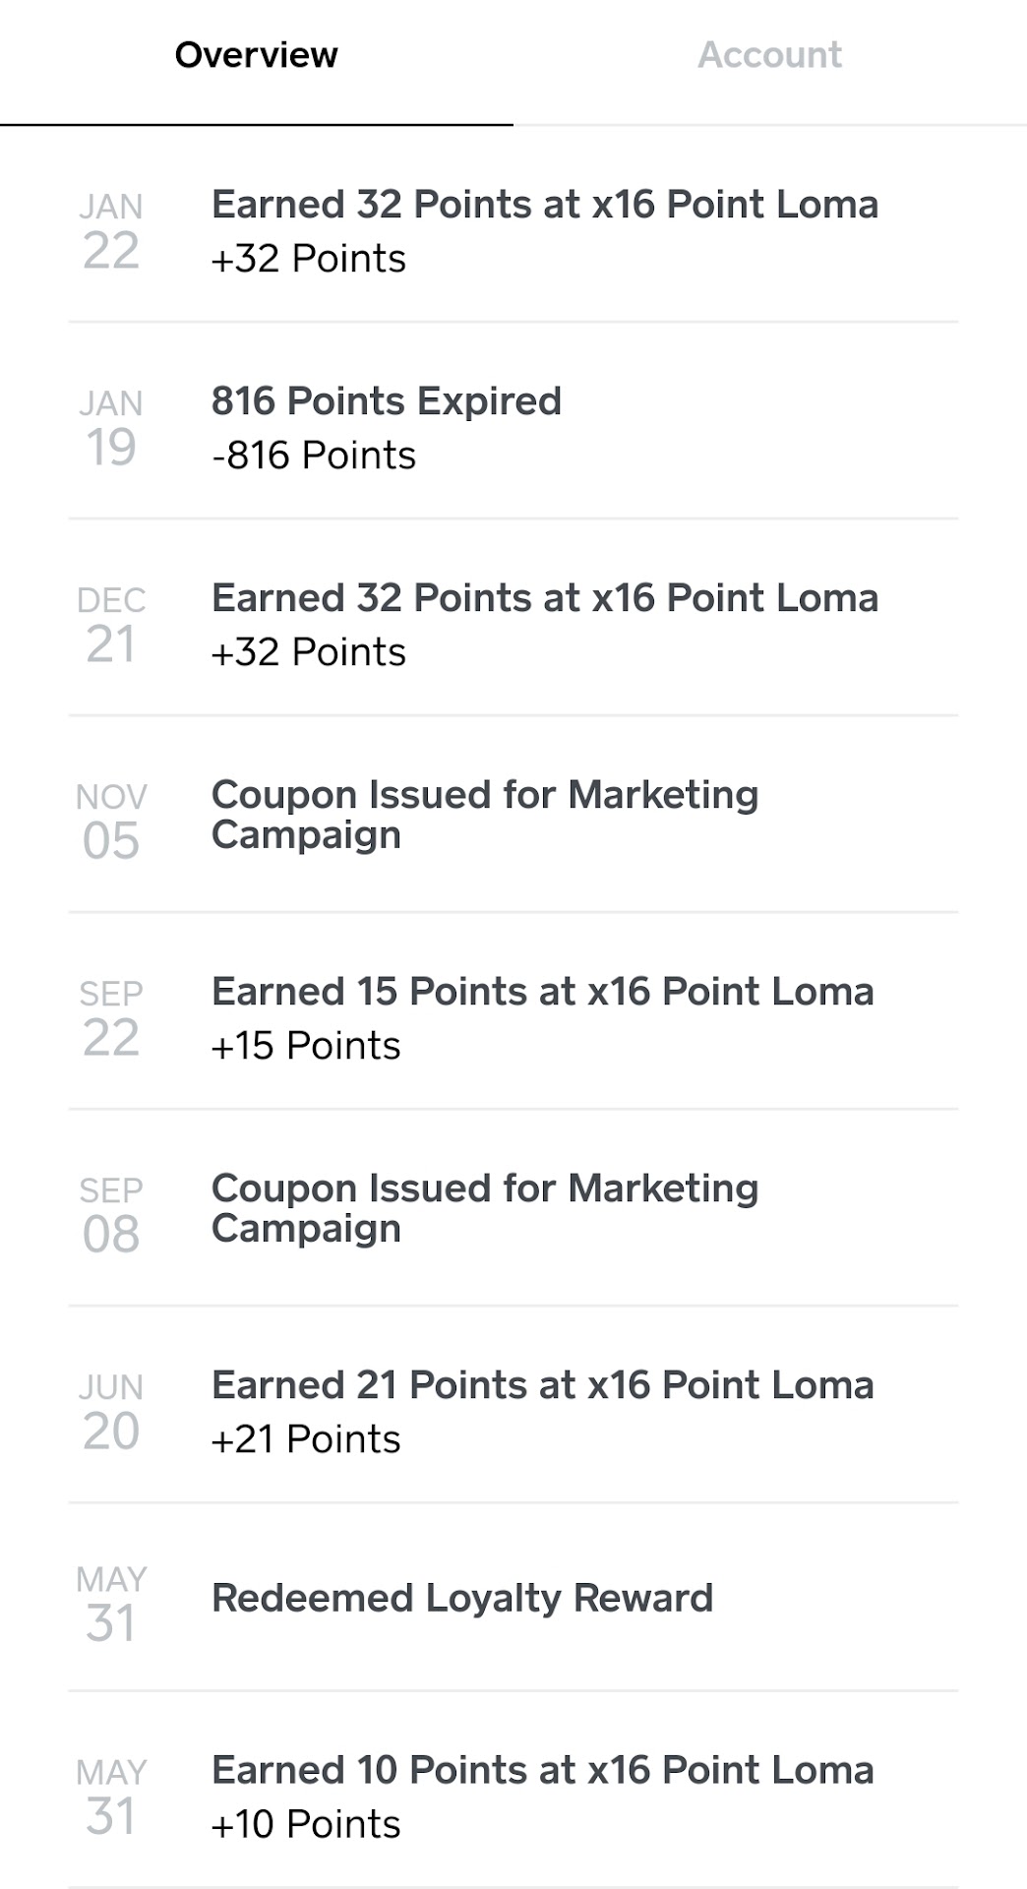Viewport: 1027px width, 1889px height.
Task: Open the Redeemed Loyalty Reward entry
Action: (461, 1599)
